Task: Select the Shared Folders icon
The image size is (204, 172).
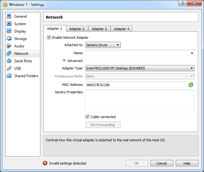Action: tap(9, 76)
